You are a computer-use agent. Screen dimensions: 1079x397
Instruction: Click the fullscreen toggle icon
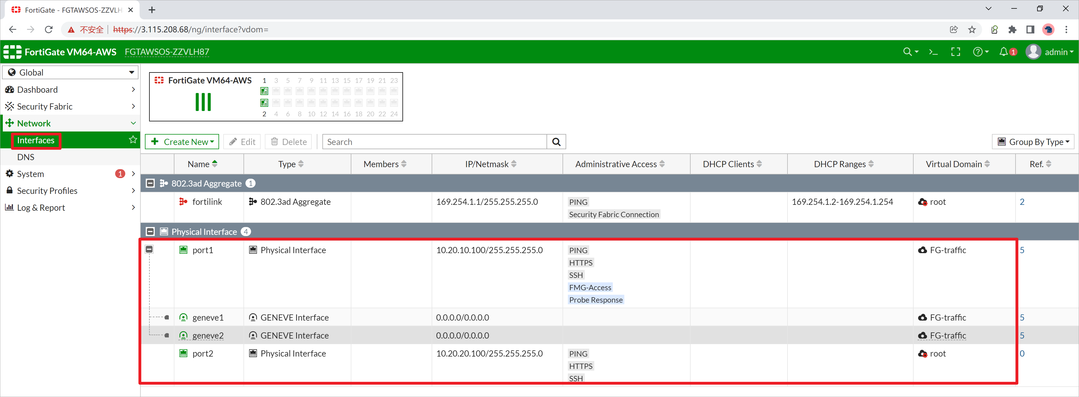[x=955, y=52]
